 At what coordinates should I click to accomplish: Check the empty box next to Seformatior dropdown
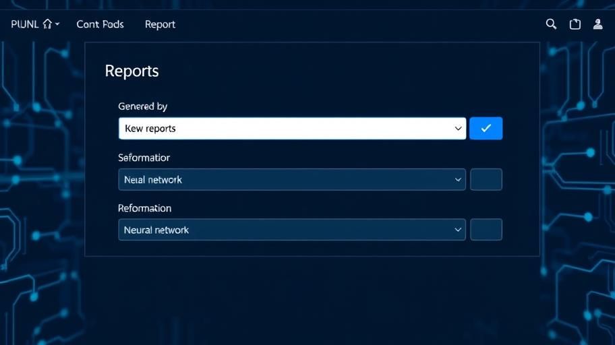tap(486, 180)
